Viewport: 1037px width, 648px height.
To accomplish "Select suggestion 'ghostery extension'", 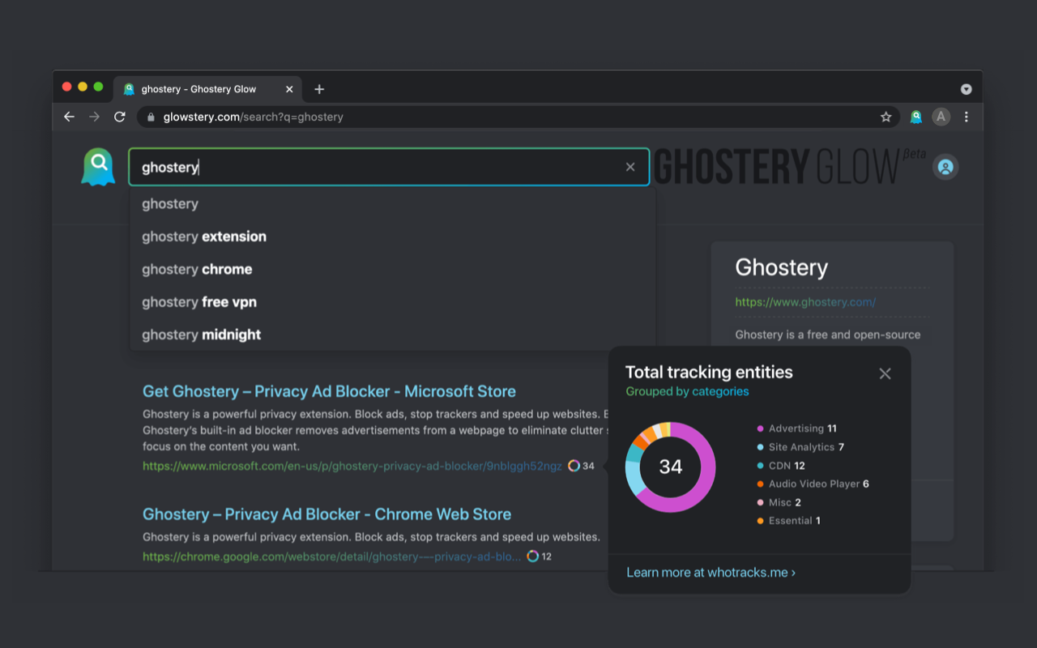I will coord(392,237).
